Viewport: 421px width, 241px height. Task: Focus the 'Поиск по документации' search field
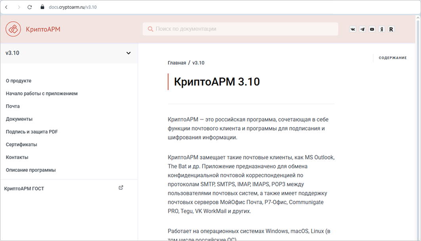click(x=240, y=29)
